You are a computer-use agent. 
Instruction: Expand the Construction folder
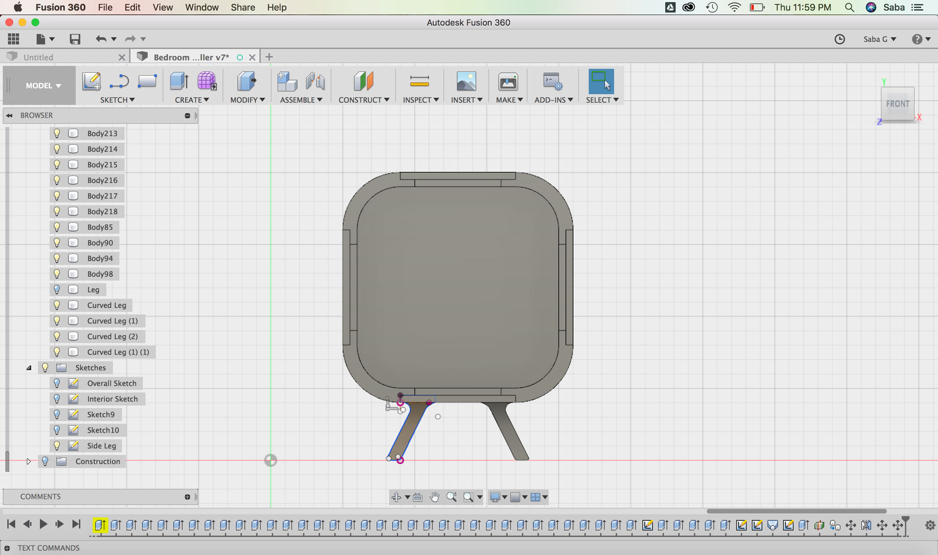tap(28, 461)
